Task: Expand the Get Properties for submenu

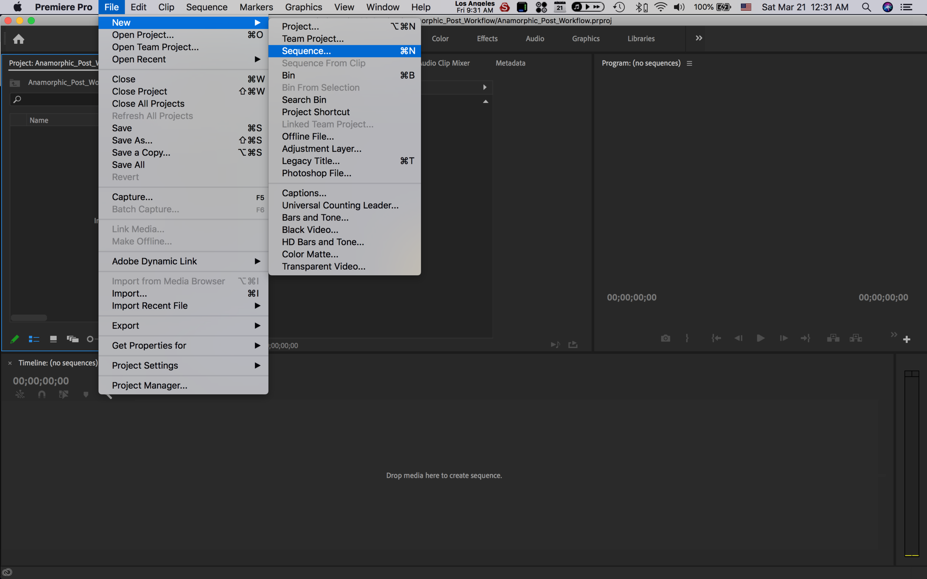Action: 183,345
